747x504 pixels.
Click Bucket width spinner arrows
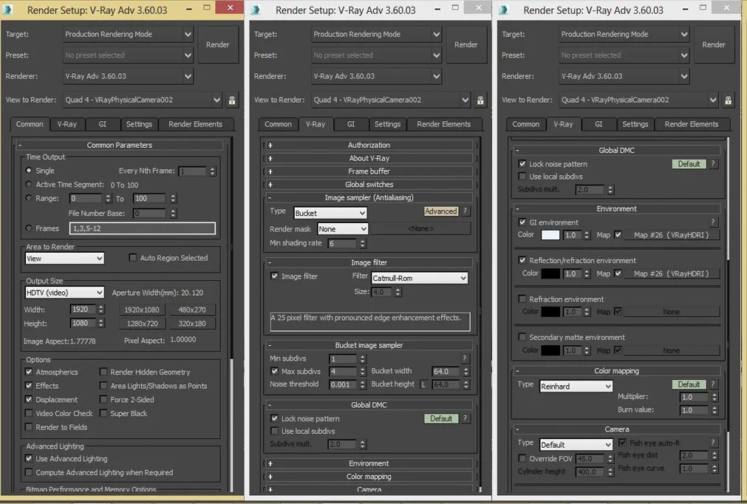[466, 371]
